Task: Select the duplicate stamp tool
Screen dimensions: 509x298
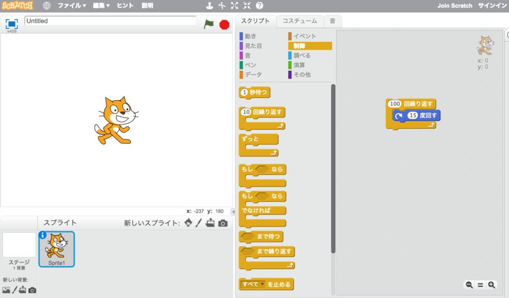Action: tap(210, 5)
